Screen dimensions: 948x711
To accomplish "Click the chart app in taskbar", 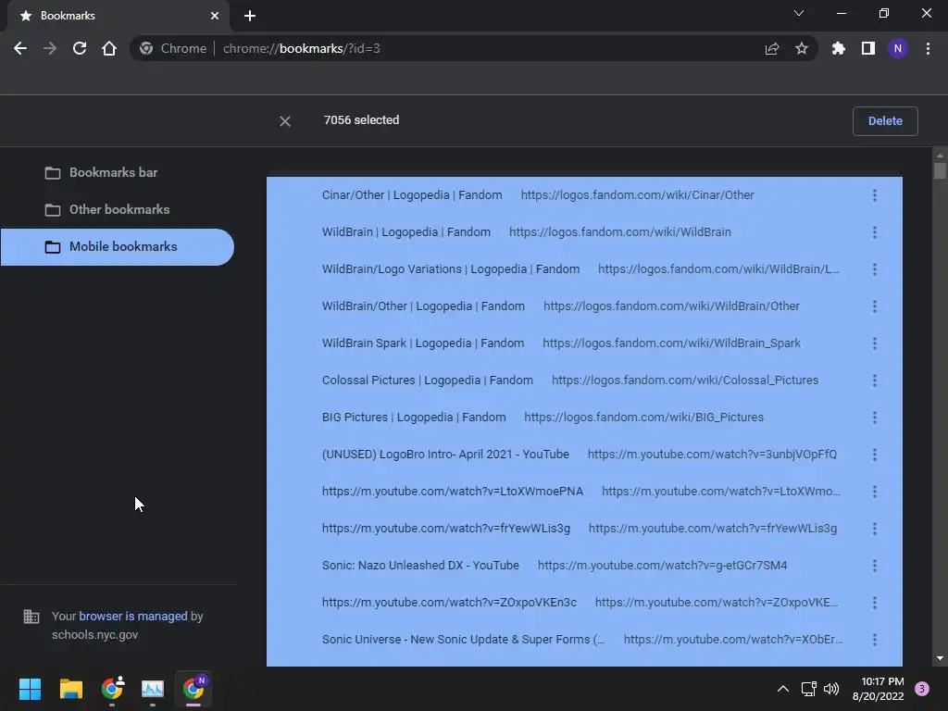I will click(153, 689).
